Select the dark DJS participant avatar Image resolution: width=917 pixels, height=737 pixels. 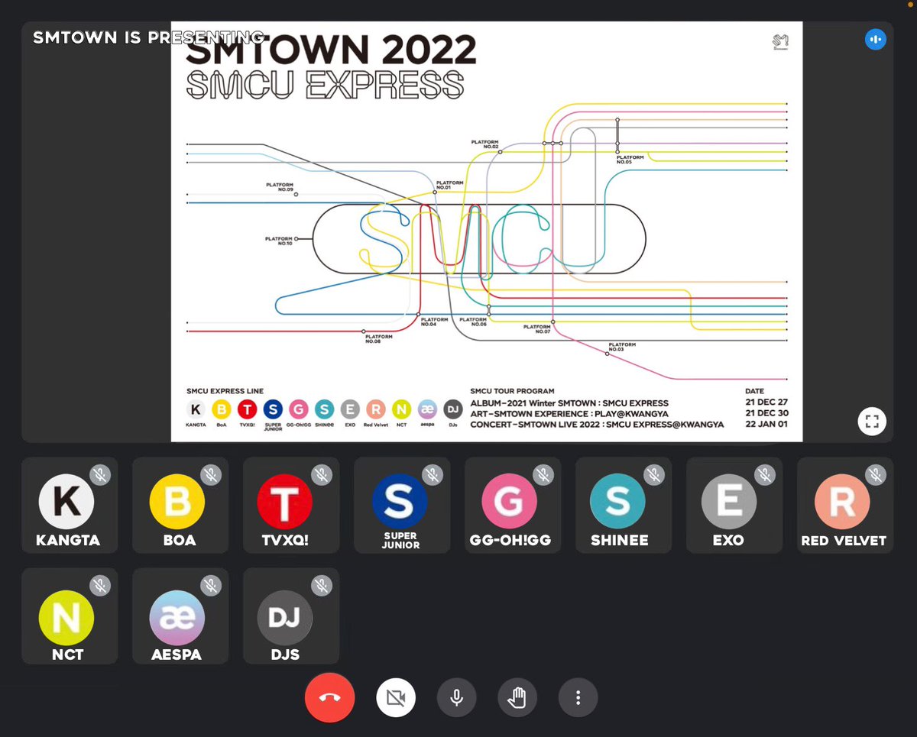(284, 617)
